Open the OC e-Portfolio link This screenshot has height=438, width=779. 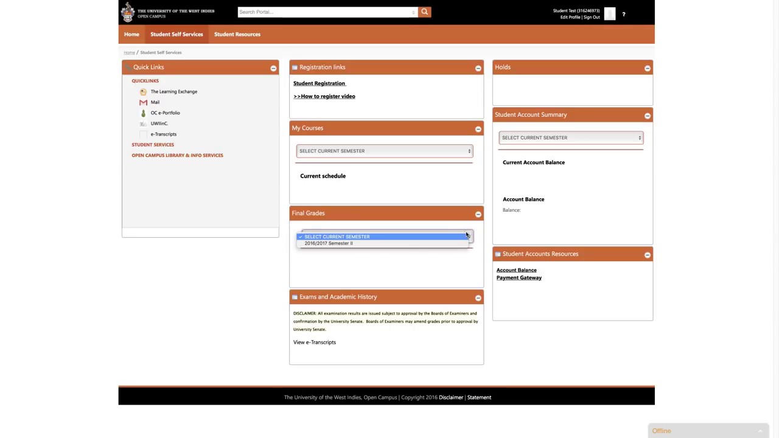coord(165,113)
